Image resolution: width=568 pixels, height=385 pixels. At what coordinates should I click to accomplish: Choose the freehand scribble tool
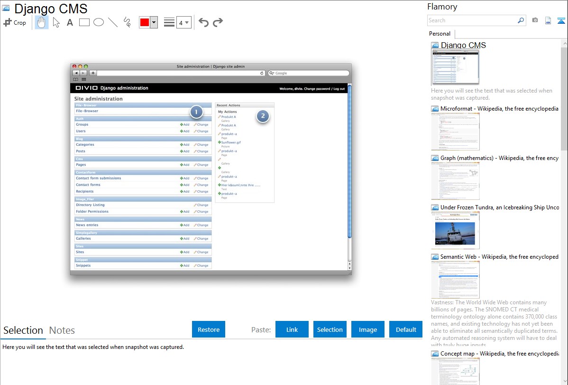(x=127, y=22)
